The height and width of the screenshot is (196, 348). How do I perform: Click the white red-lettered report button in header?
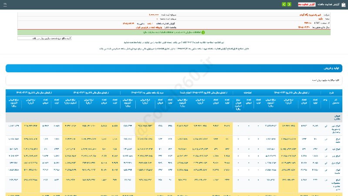point(307,4)
